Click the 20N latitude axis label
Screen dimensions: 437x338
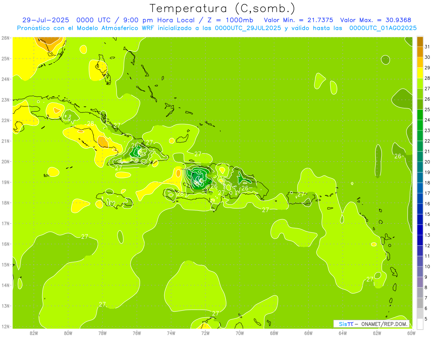click(5, 162)
